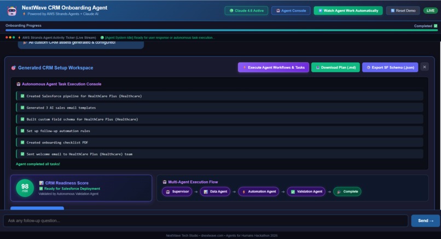Toggle checkbox for Built custom field schema
The image size is (441, 239).
pyautogui.click(x=22, y=119)
